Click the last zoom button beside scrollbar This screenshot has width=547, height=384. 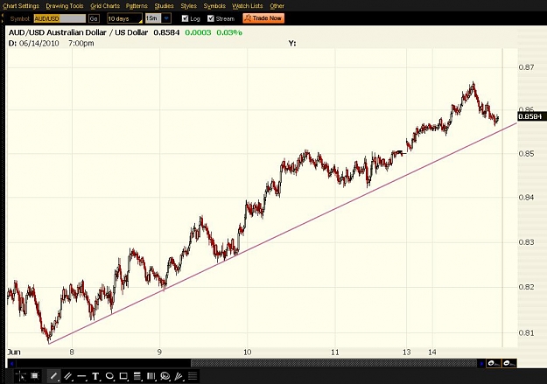point(509,363)
